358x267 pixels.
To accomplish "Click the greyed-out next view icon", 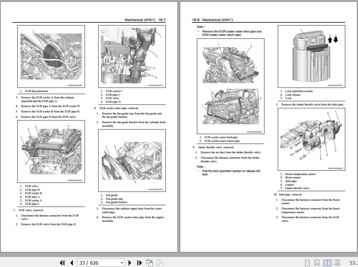I will tap(160, 263).
